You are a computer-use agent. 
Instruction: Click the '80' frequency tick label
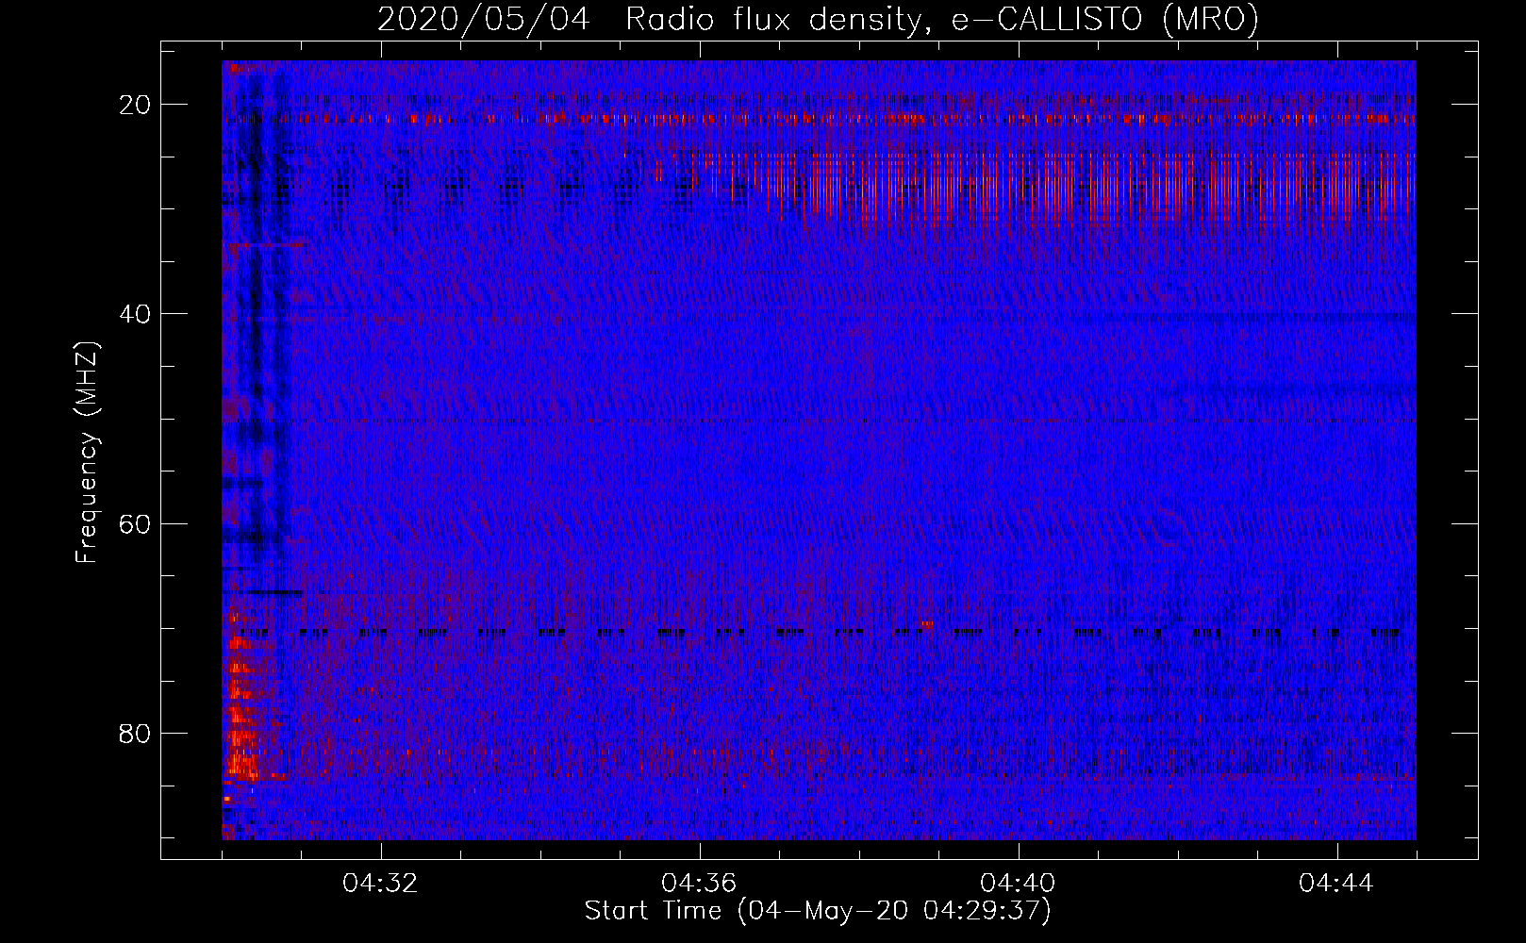tap(136, 733)
